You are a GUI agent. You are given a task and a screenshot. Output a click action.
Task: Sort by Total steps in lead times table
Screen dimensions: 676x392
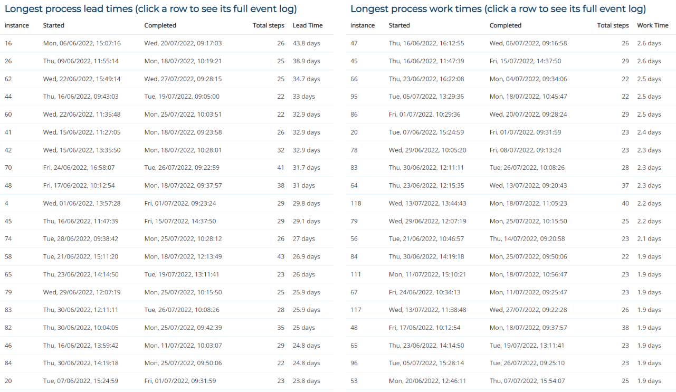[x=268, y=25]
